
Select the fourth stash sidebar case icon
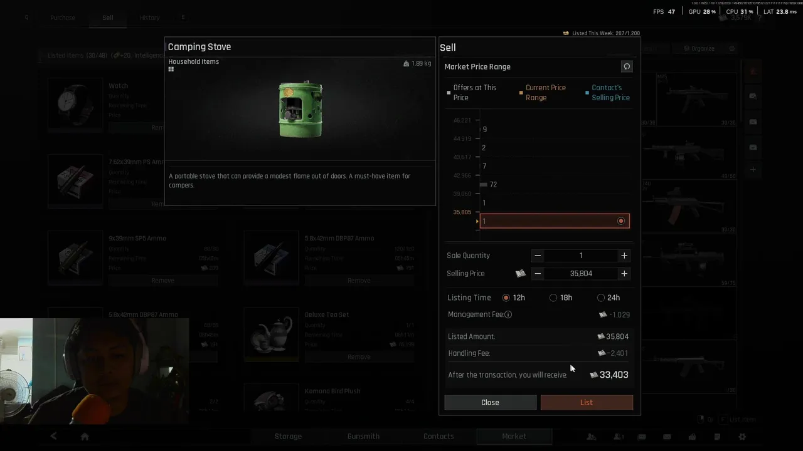753,147
